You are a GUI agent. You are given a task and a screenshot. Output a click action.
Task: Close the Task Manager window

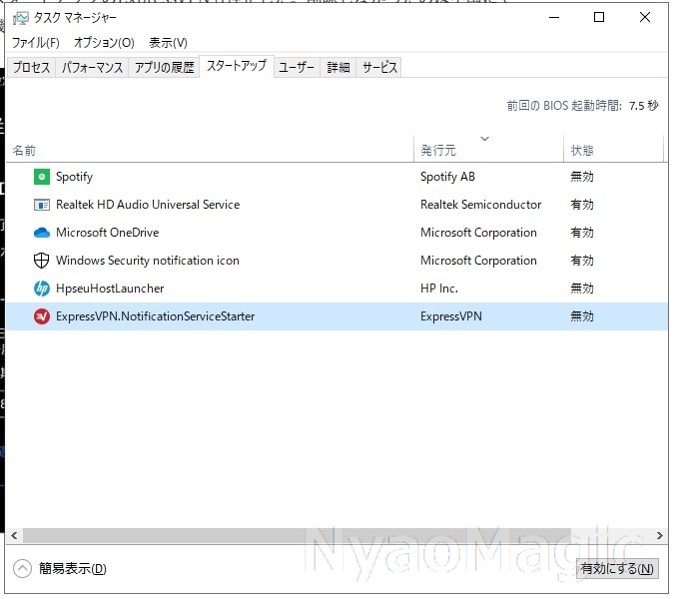point(645,18)
